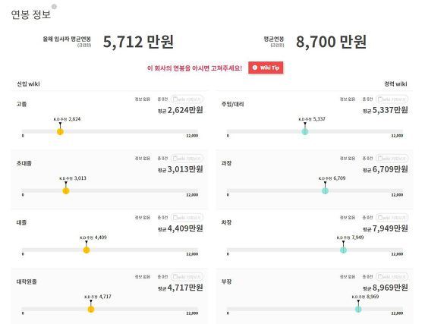The height and width of the screenshot is (324, 425).
Task: Open wiki history for 대학원졸 row
Action: pos(187,277)
